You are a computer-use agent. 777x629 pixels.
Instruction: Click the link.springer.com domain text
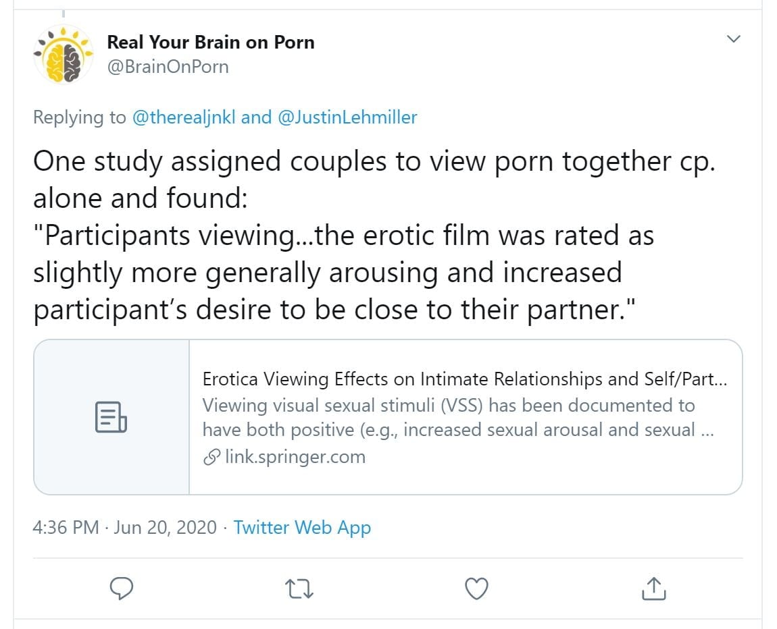pyautogui.click(x=295, y=457)
